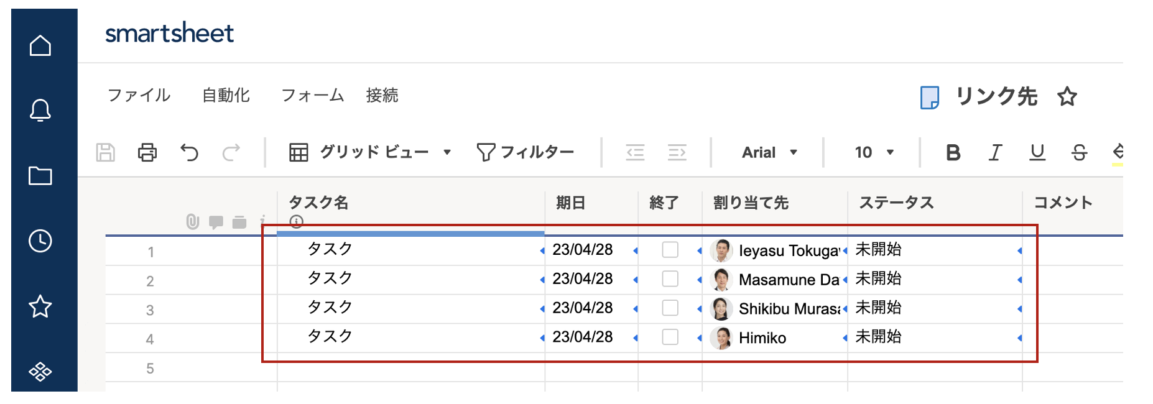Click the Outdent icon
The width and height of the screenshot is (1153, 404).
coord(635,152)
